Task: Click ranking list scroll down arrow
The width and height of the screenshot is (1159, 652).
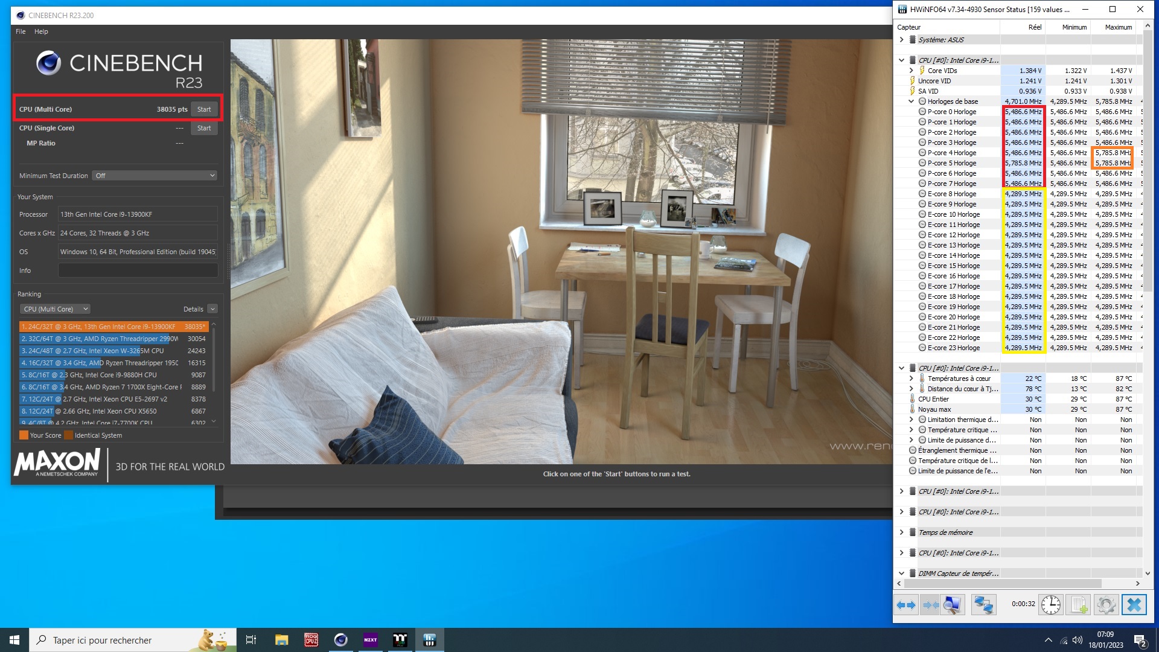Action: (x=214, y=421)
